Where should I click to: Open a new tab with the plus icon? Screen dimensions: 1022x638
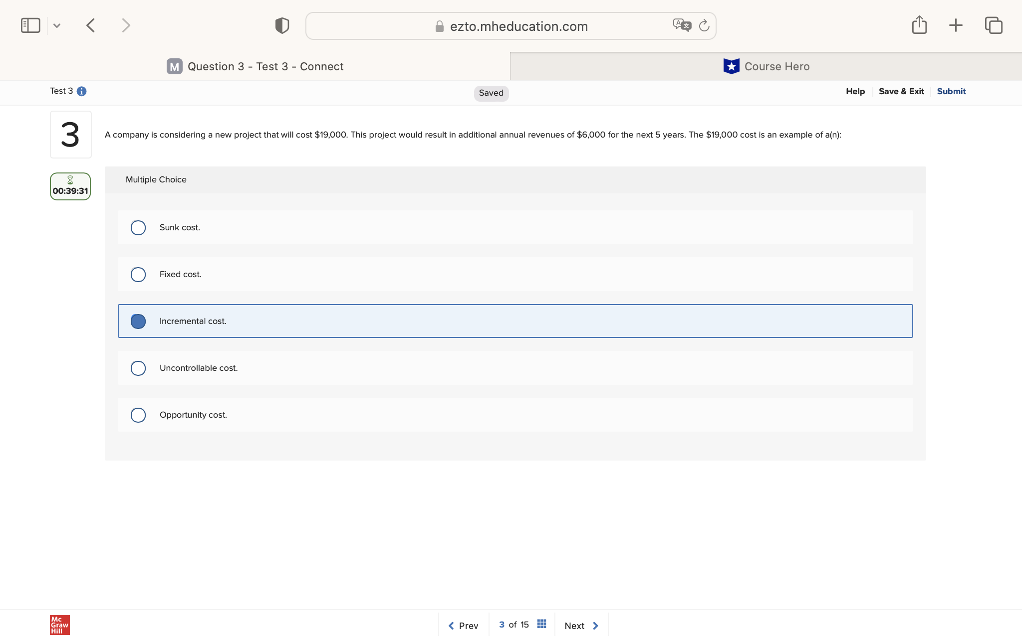[x=956, y=25]
